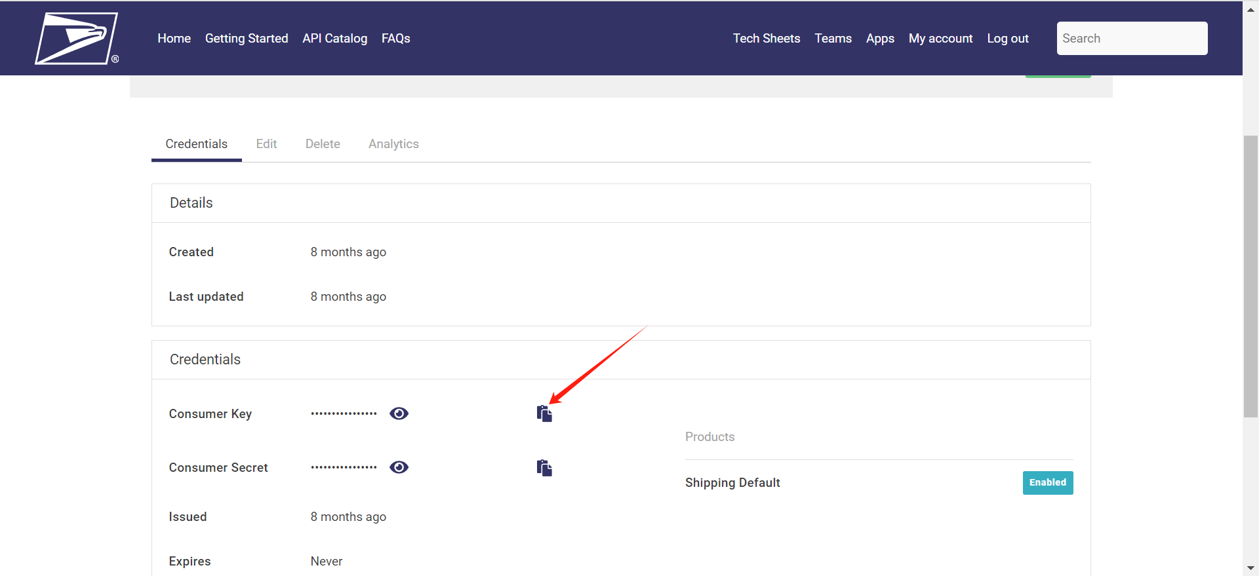Open My account page
The width and height of the screenshot is (1259, 576).
coord(940,39)
